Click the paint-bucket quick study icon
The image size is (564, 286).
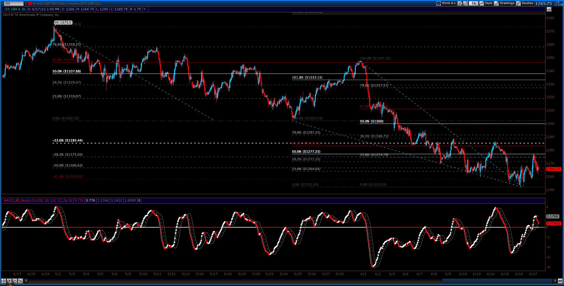pyautogui.click(x=460, y=3)
